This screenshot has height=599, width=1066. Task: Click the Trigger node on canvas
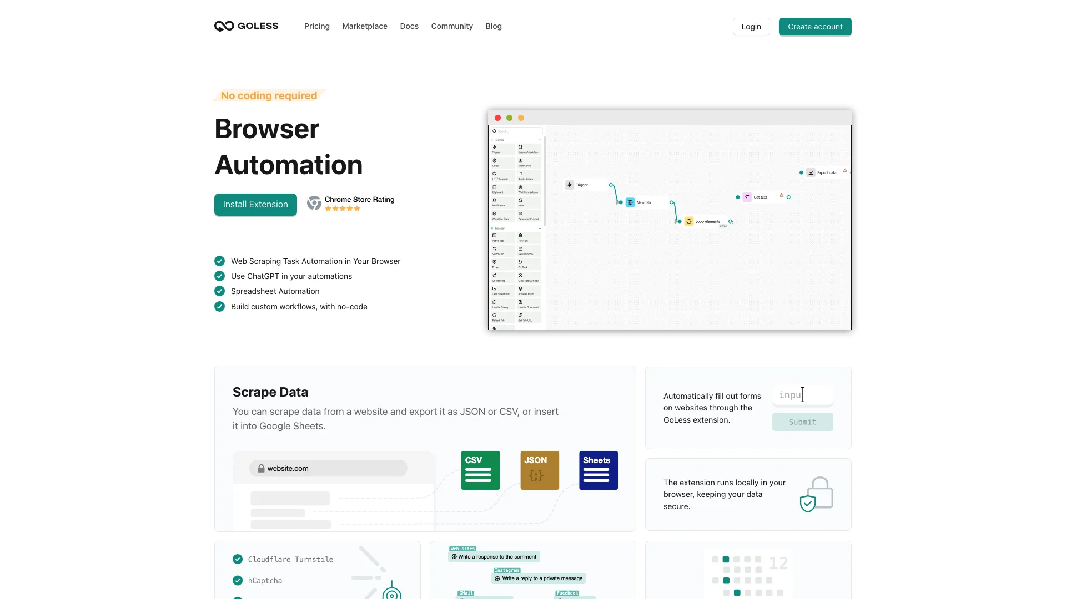586,185
